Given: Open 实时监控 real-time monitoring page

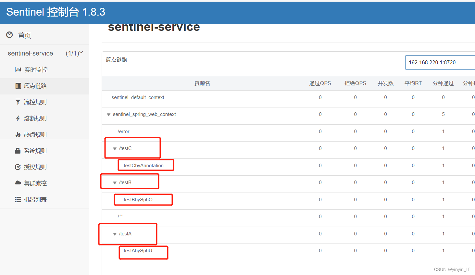Looking at the screenshot, I should click(36, 69).
